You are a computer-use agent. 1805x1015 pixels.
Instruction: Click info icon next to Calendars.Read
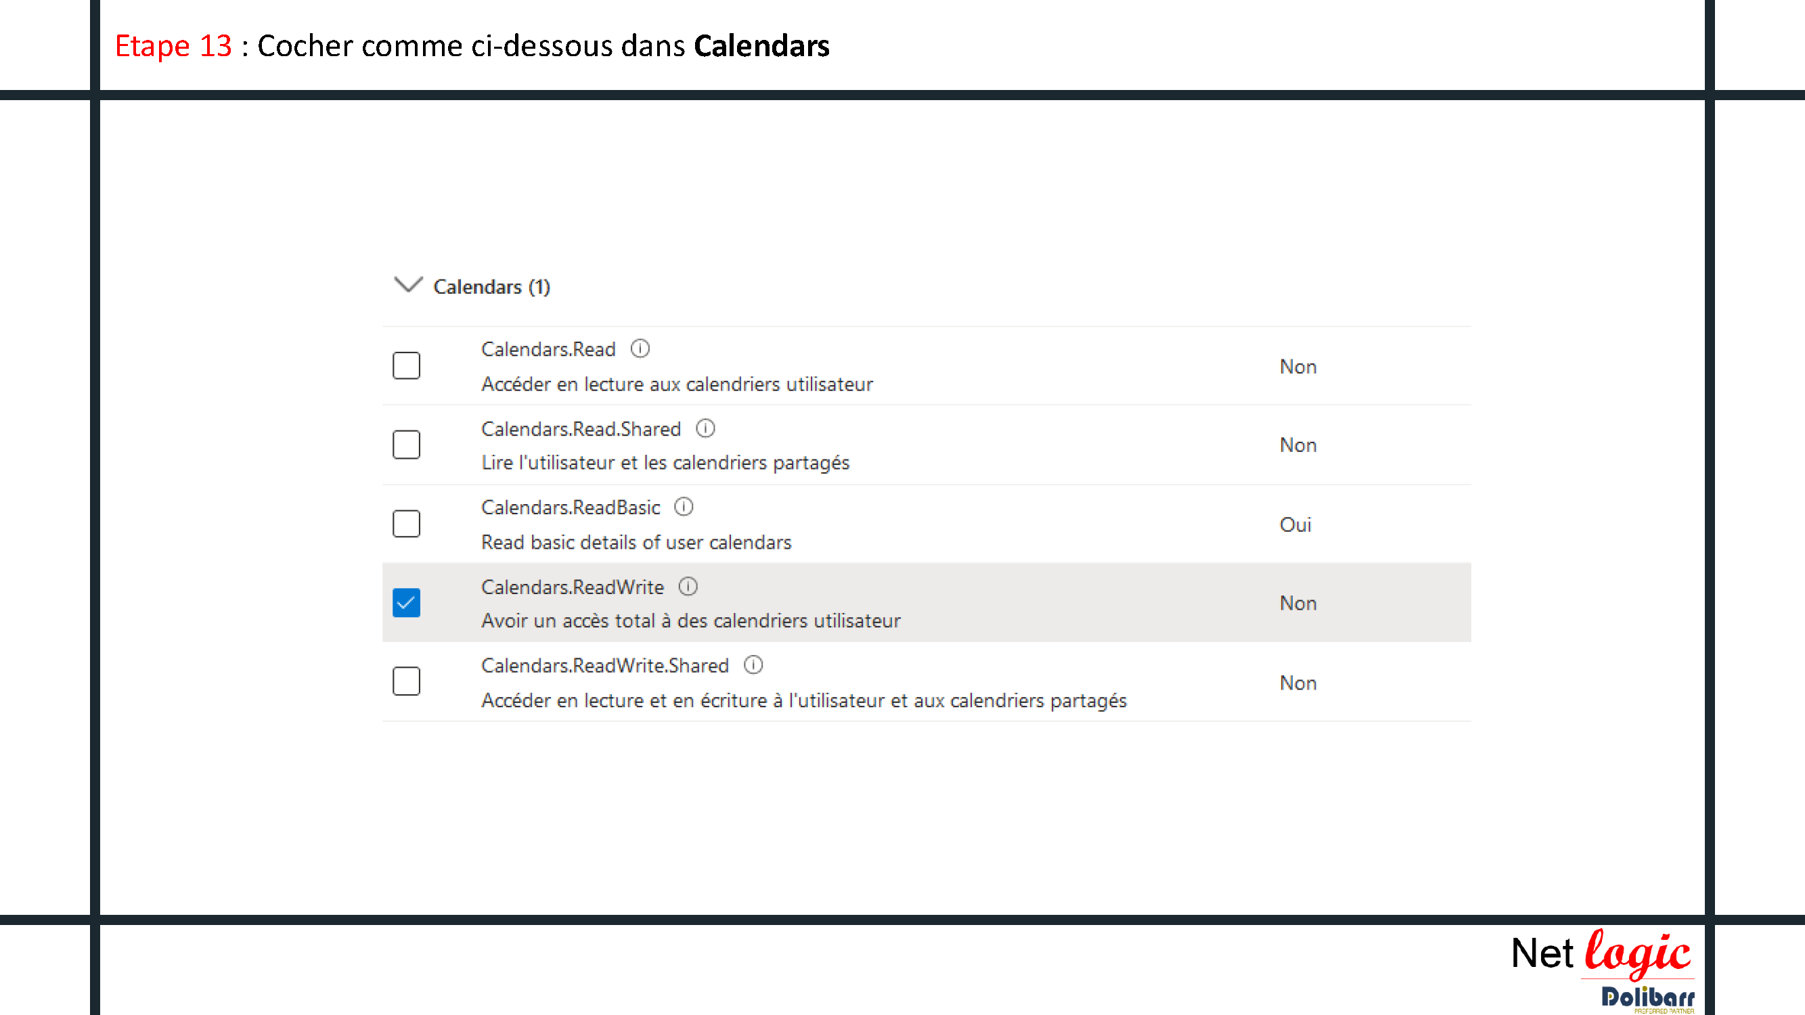pos(640,348)
